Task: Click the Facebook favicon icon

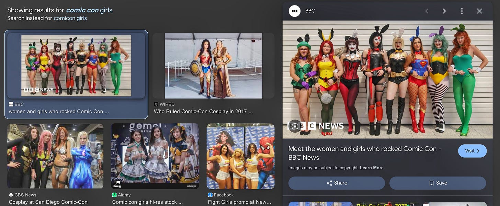Action: pyautogui.click(x=210, y=195)
